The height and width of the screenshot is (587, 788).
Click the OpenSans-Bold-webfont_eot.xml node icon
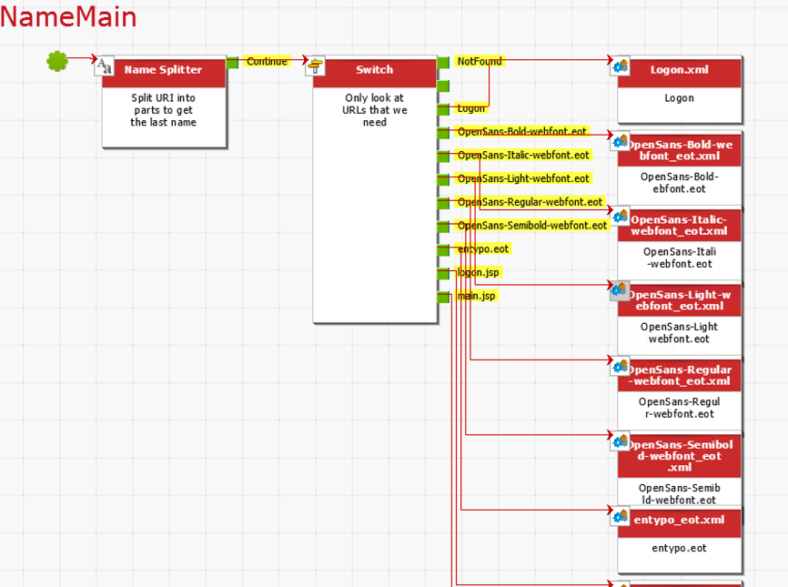click(621, 141)
